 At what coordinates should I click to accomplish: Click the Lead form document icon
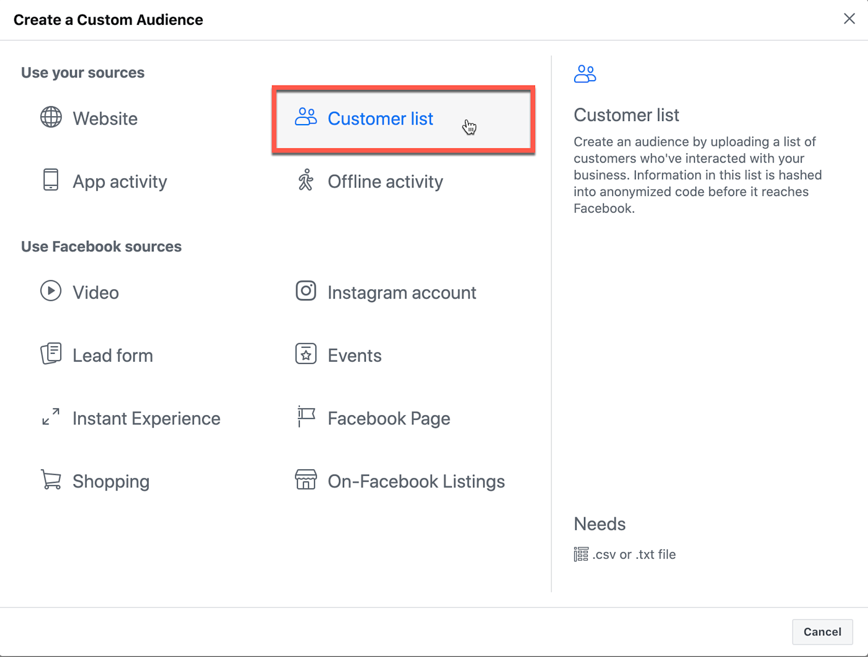coord(51,354)
